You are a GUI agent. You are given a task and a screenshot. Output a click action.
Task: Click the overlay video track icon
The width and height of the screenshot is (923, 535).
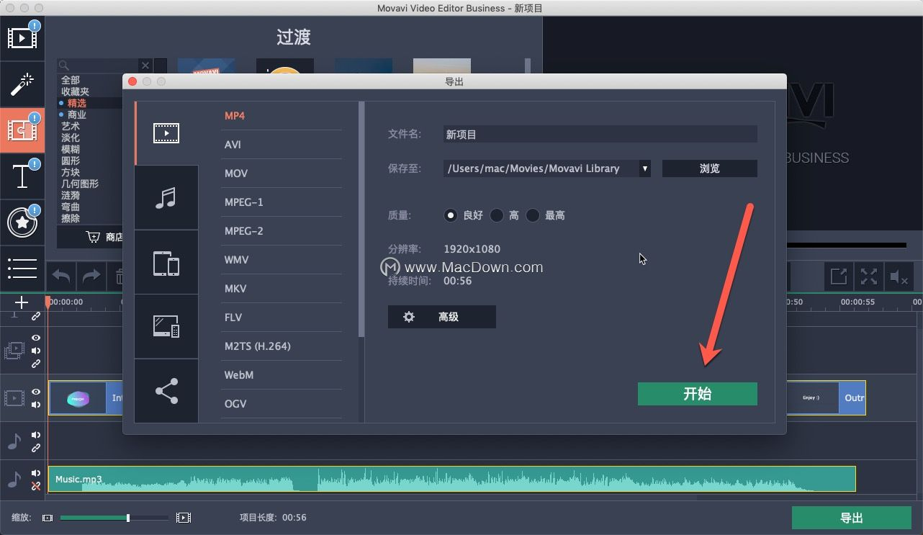pyautogui.click(x=14, y=351)
